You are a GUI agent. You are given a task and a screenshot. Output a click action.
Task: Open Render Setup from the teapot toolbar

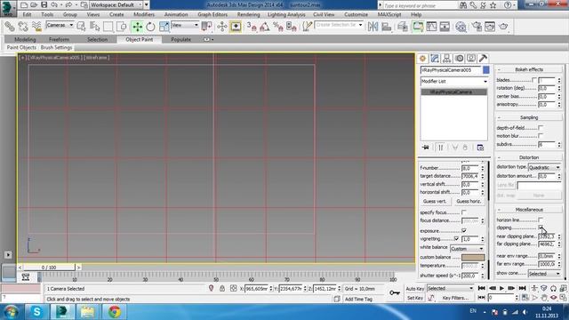tap(477, 27)
